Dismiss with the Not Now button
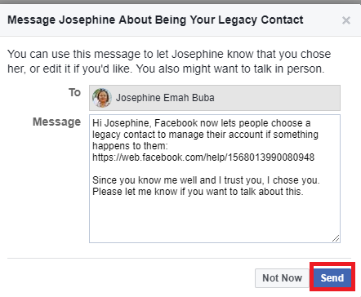Image resolution: width=361 pixels, height=297 pixels. (282, 278)
